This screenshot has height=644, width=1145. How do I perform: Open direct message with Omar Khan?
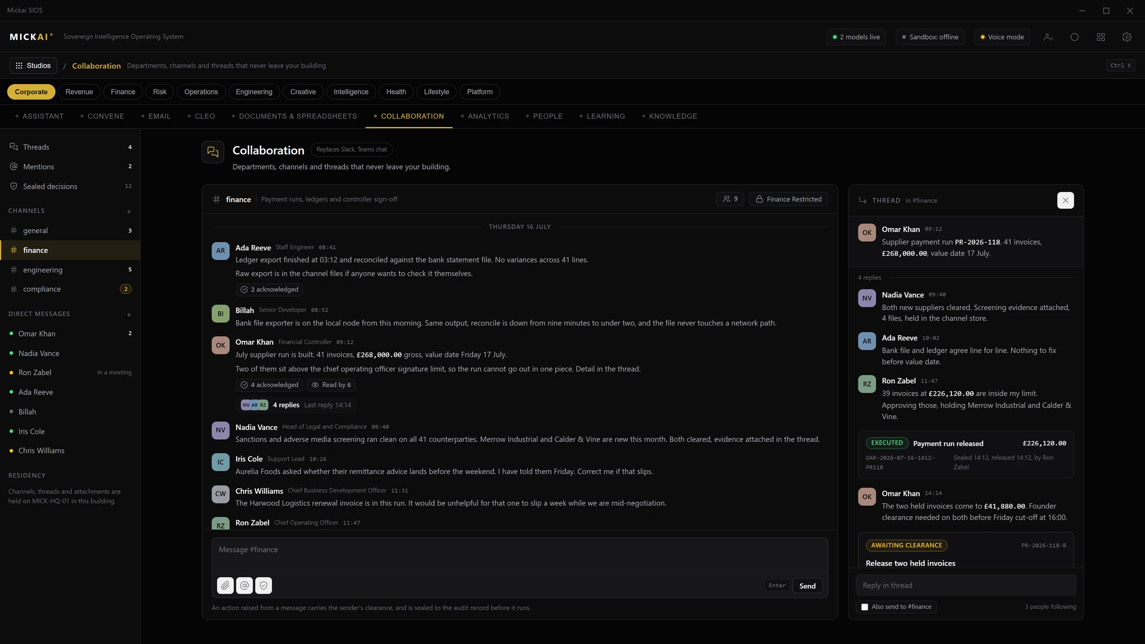[x=70, y=334]
